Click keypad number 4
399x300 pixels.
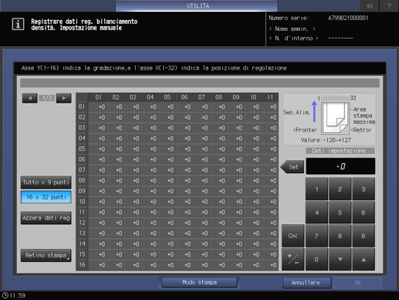(316, 213)
